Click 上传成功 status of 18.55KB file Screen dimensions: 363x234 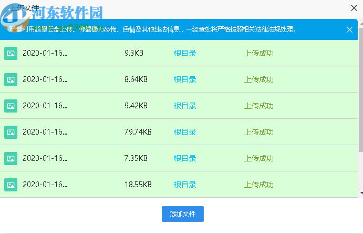(x=259, y=185)
